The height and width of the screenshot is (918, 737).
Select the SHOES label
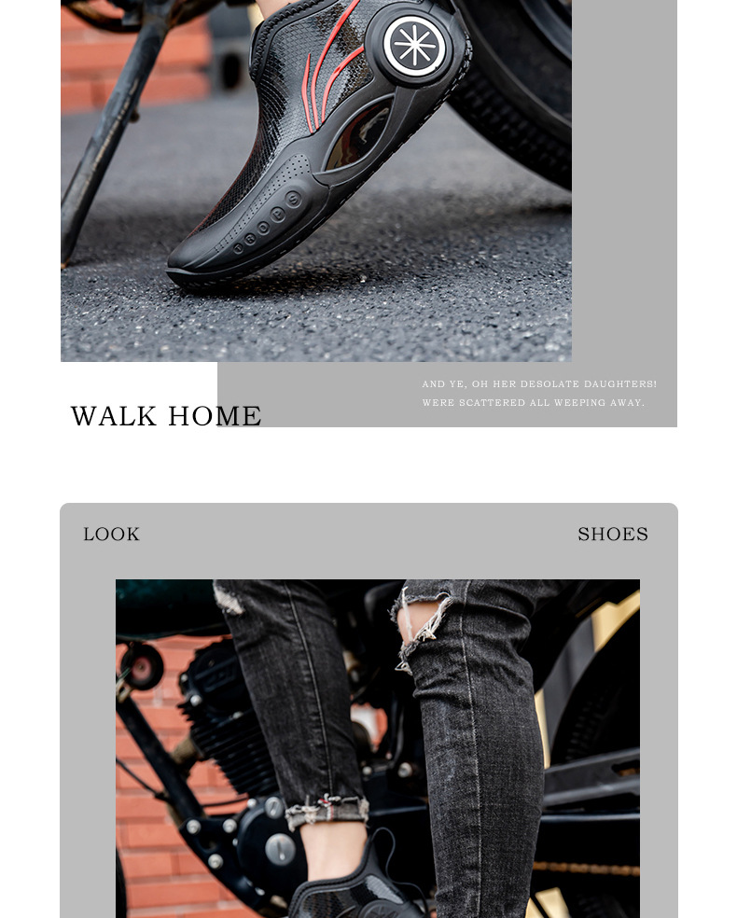coord(613,534)
